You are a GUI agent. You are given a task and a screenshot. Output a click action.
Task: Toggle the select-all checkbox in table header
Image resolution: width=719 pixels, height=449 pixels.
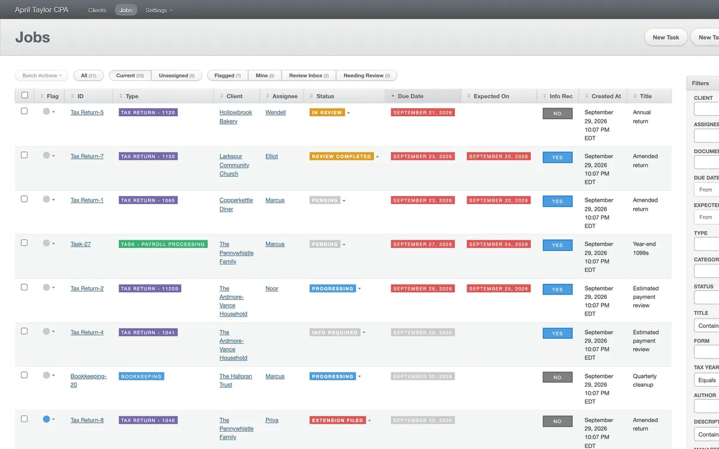(25, 95)
